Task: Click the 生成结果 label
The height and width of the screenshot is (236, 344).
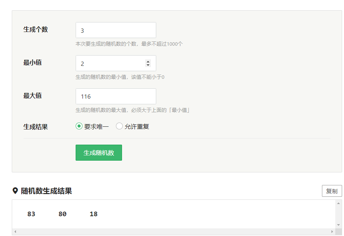Action: 36,127
